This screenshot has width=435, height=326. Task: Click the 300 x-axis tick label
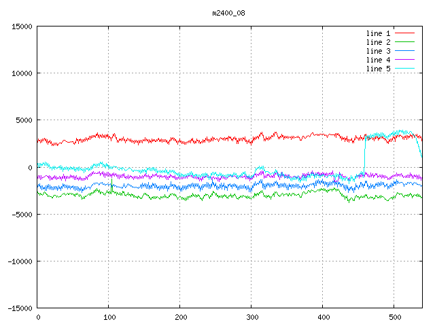coord(251,317)
